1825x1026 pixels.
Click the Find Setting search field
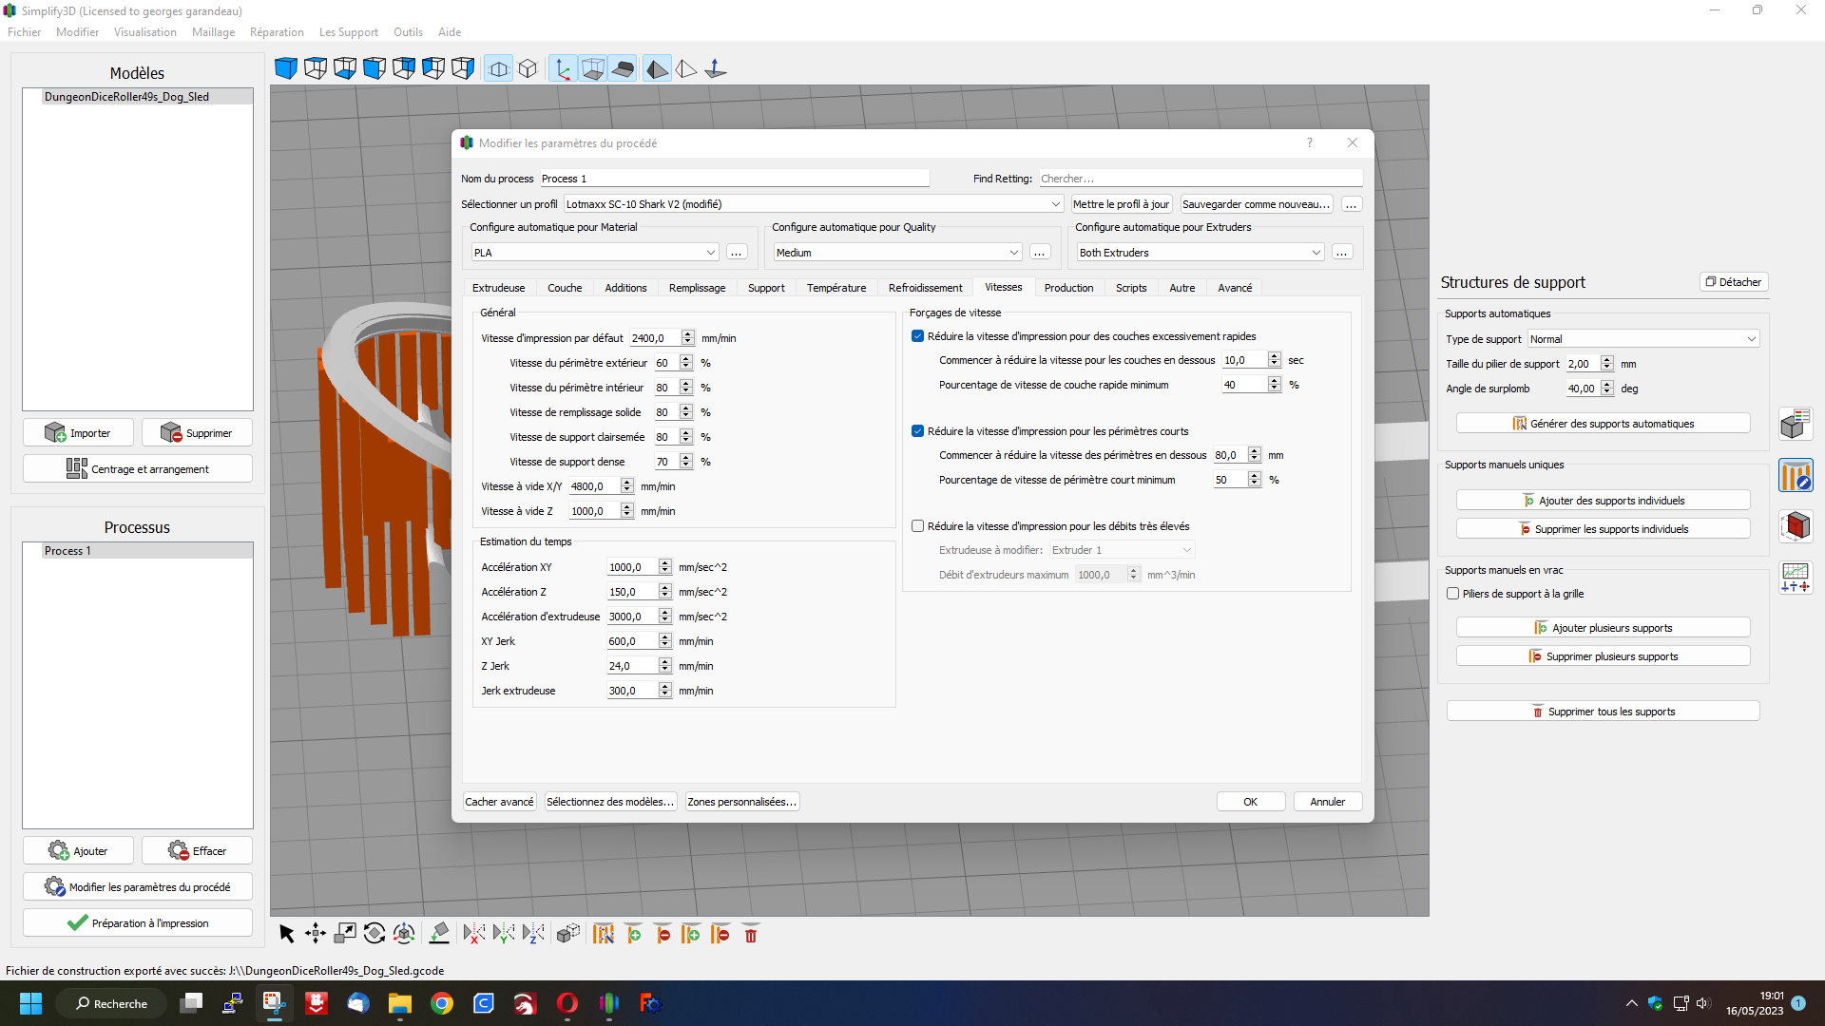(x=1200, y=179)
